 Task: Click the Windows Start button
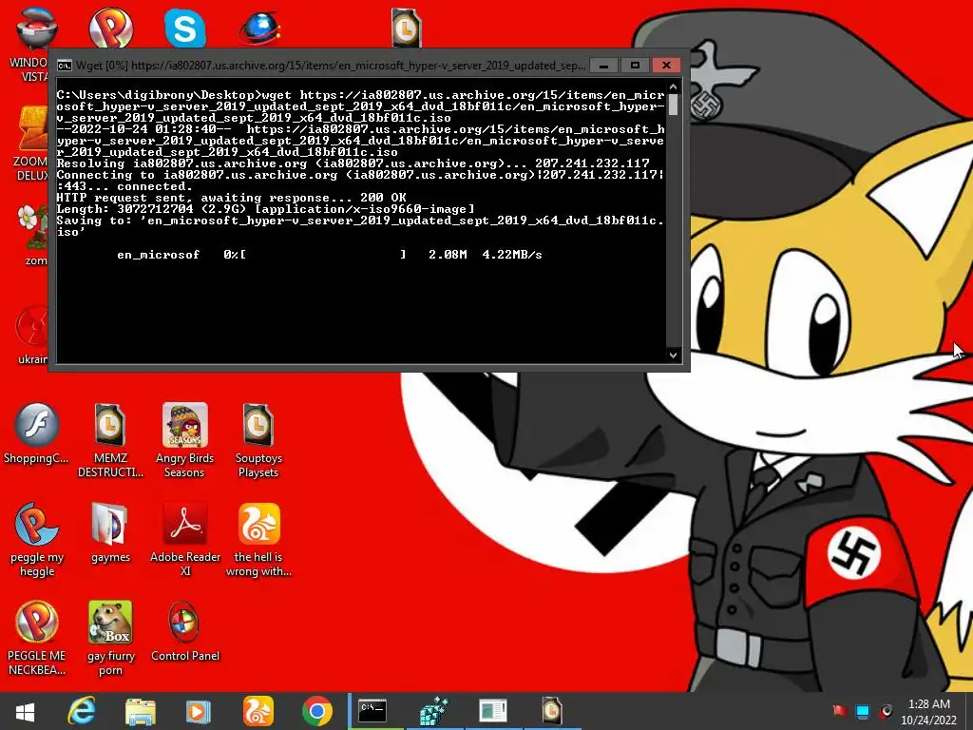point(25,711)
